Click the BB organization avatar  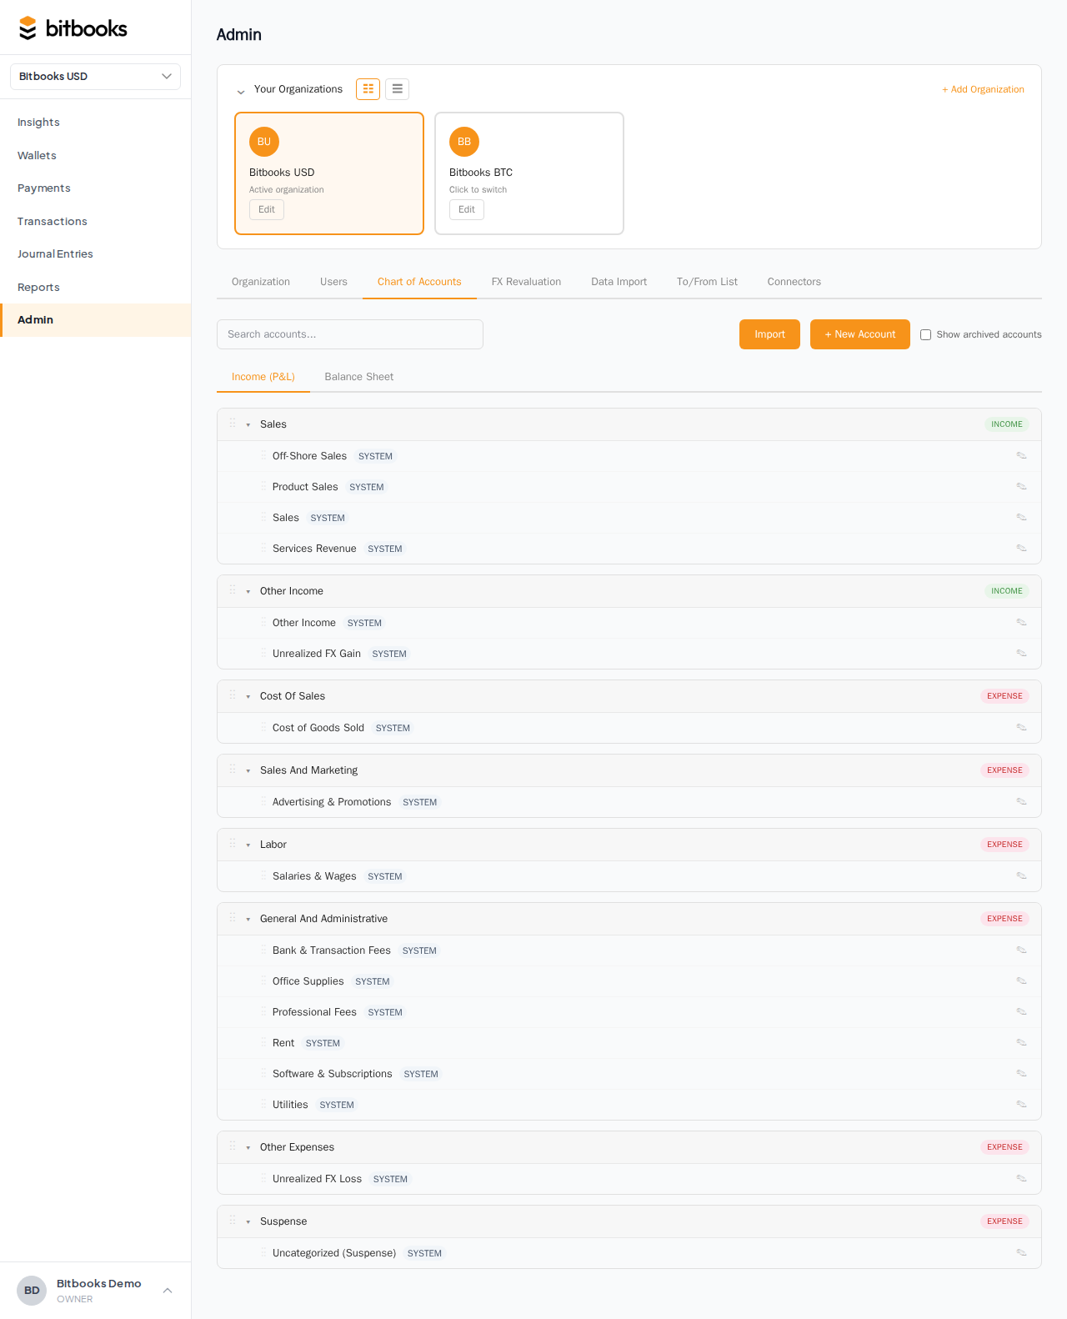click(464, 142)
